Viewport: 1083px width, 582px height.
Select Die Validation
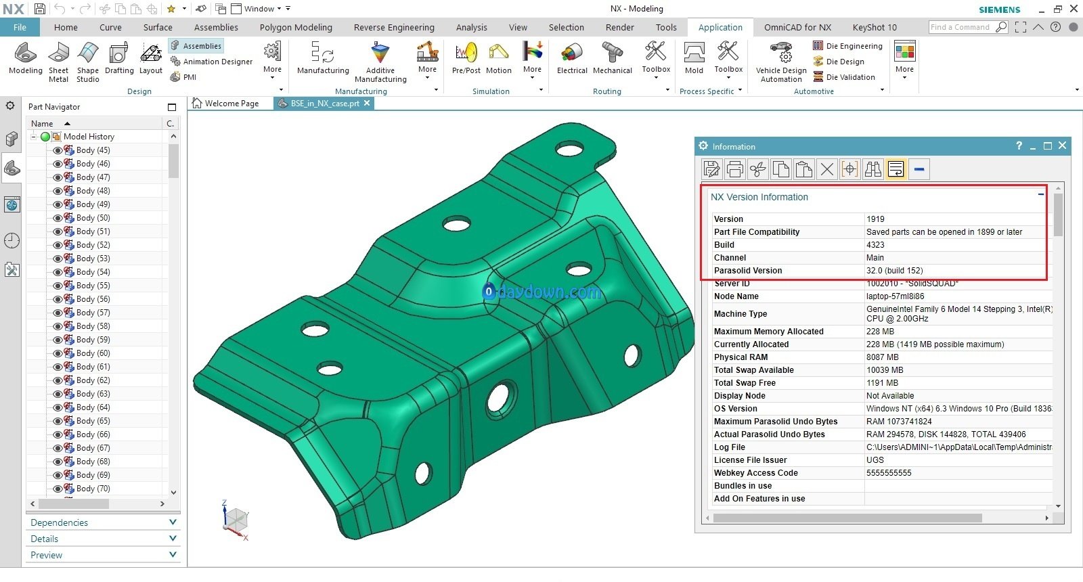(844, 77)
